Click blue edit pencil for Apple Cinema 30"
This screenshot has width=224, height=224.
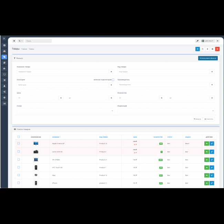coord(212,143)
